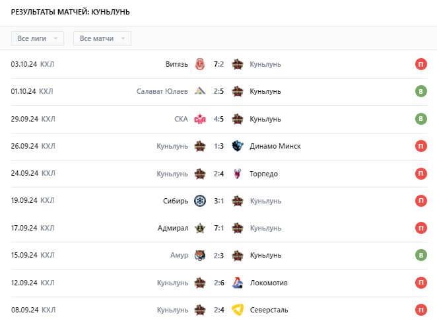Click the Severstal yellow logo
This screenshot has height=323, width=437.
(x=238, y=310)
